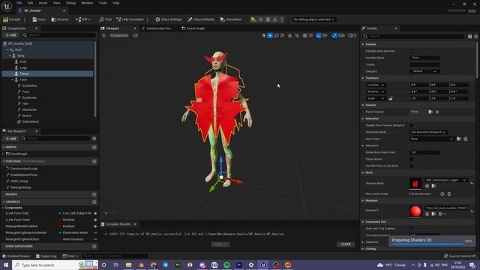
Task: Compile the blueprint
Action: 12,19
